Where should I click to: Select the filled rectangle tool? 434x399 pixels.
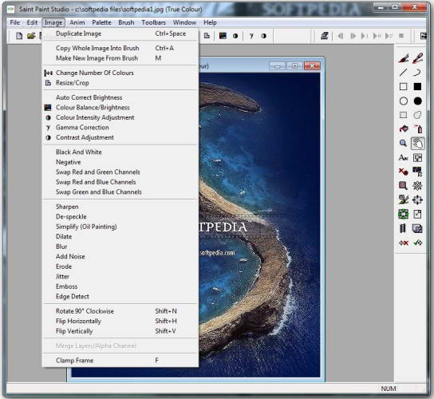tap(417, 87)
